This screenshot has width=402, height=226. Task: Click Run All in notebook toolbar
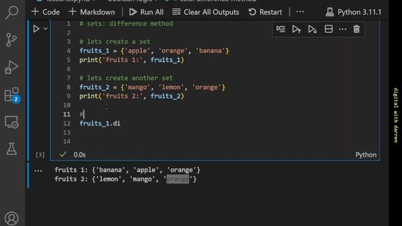click(x=146, y=12)
